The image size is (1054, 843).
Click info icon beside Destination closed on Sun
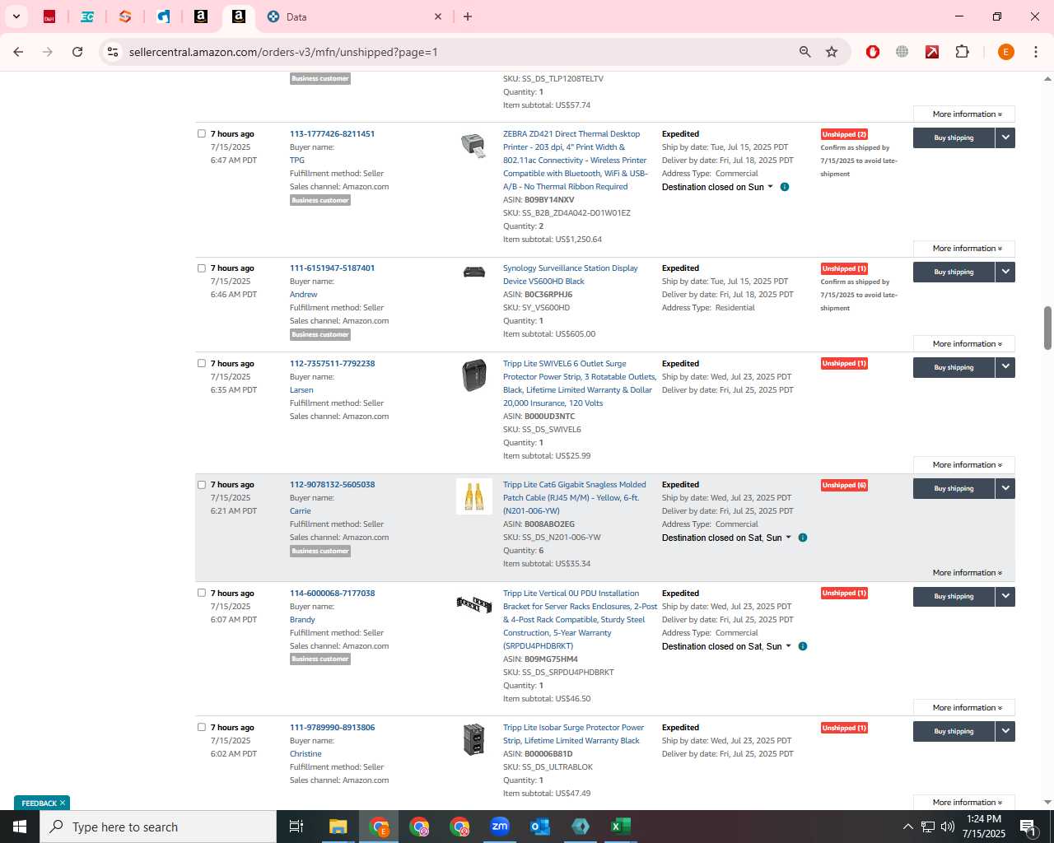[785, 187]
